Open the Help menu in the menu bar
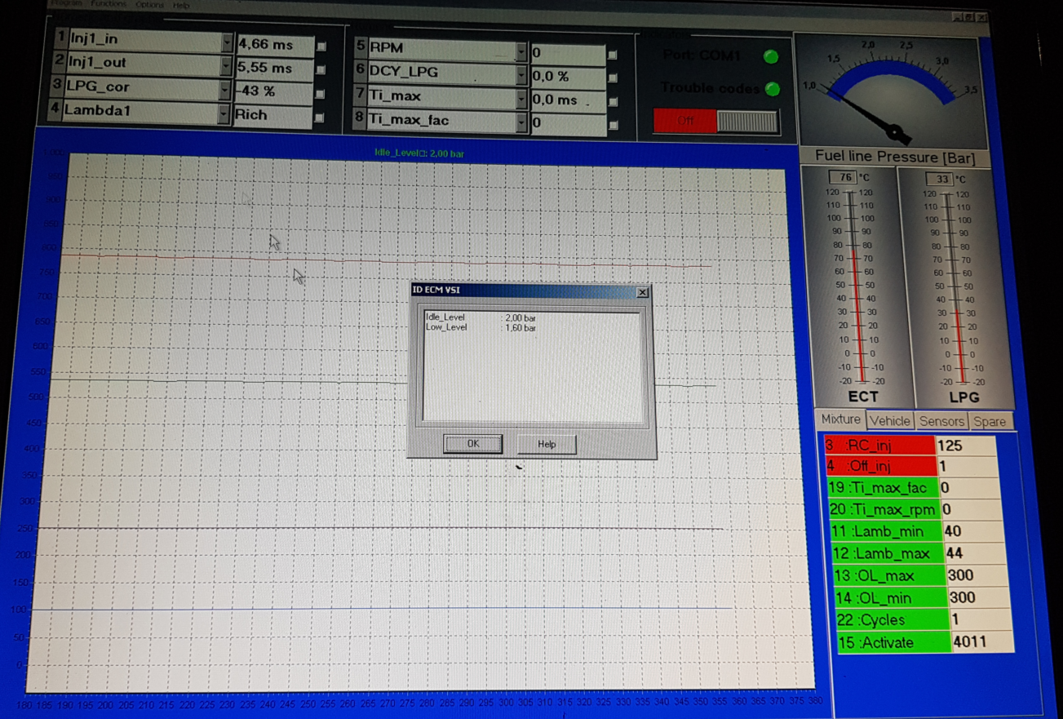Viewport: 1063px width, 719px height. tap(181, 6)
